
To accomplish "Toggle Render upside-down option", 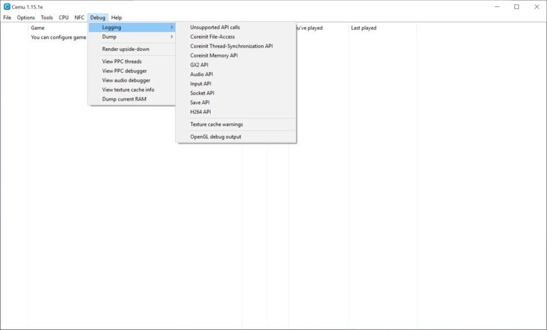I will [x=132, y=49].
